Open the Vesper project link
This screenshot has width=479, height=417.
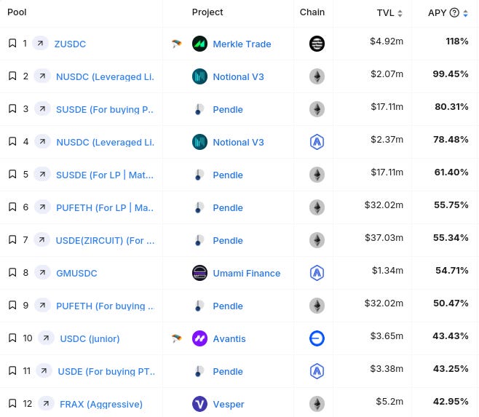pos(229,404)
